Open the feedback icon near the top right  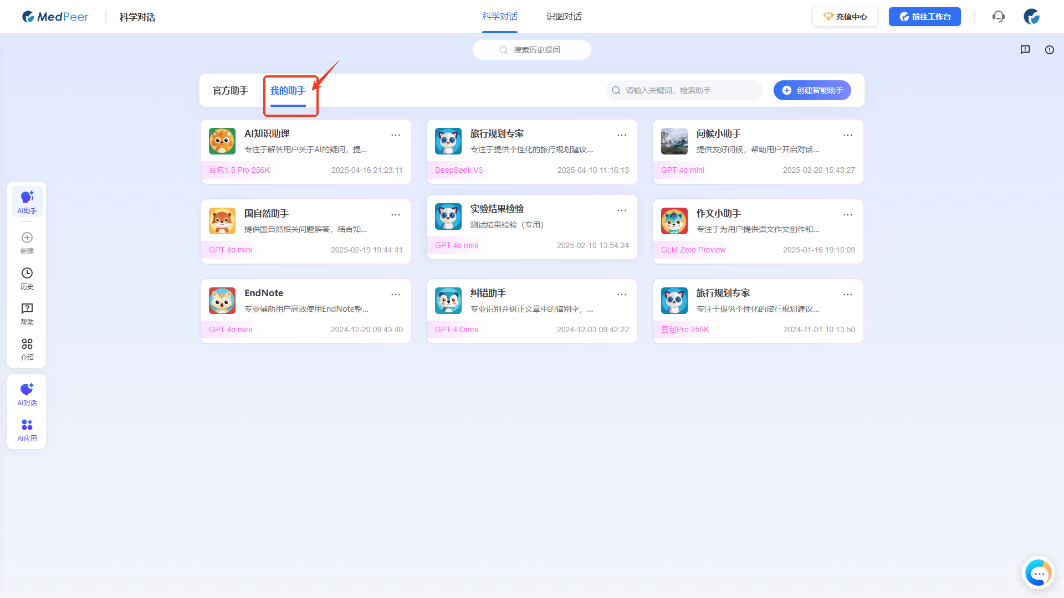click(1025, 50)
